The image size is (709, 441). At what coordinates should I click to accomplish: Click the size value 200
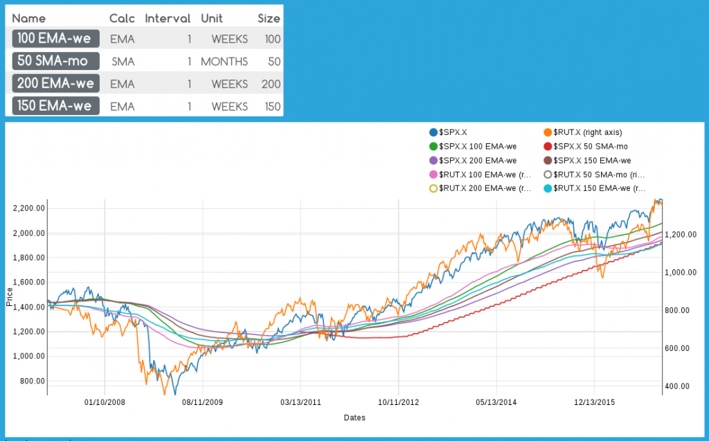click(x=271, y=84)
